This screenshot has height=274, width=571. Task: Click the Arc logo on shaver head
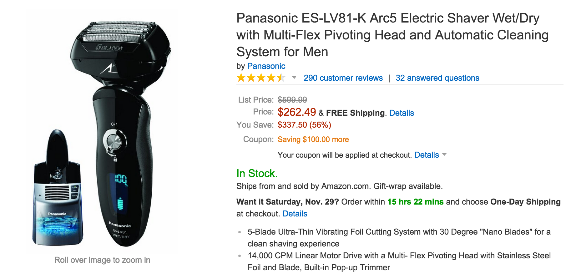pos(108,69)
